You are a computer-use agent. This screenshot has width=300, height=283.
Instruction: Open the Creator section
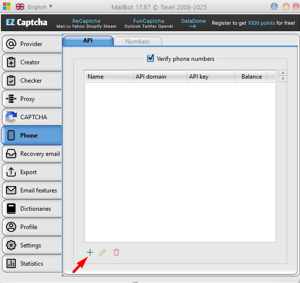pyautogui.click(x=32, y=62)
